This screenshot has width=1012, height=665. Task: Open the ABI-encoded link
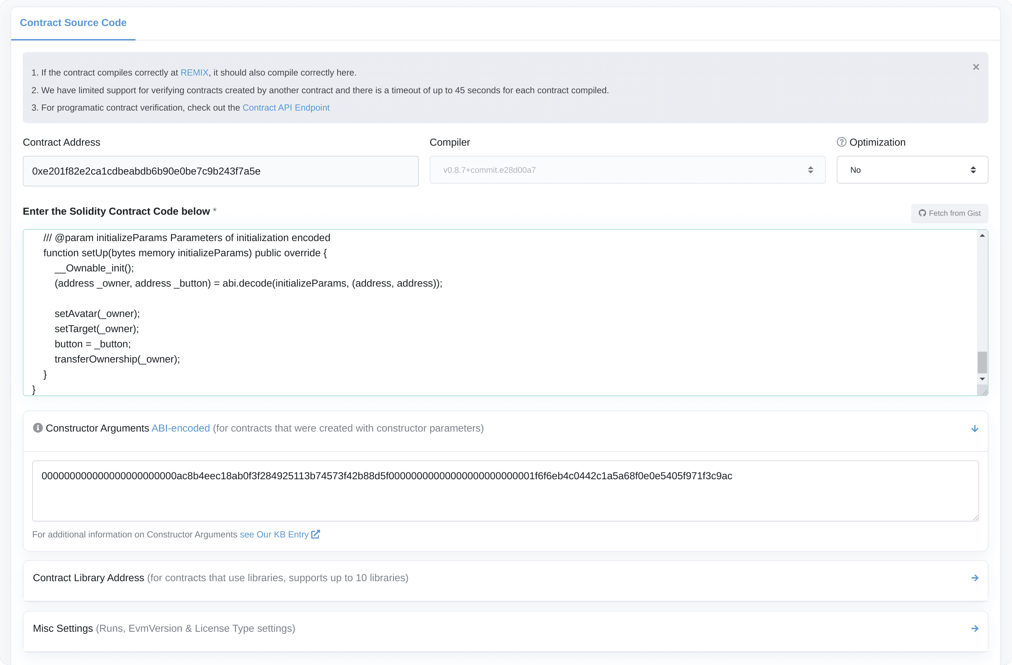pyautogui.click(x=181, y=428)
